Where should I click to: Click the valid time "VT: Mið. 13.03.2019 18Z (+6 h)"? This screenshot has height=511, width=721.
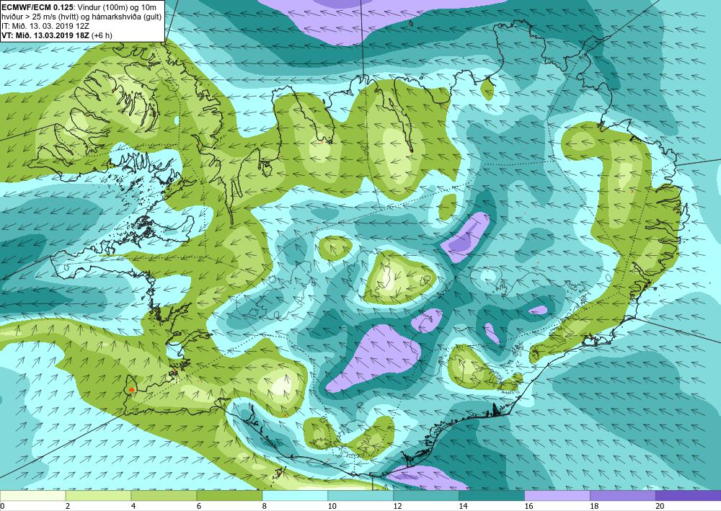click(x=57, y=35)
